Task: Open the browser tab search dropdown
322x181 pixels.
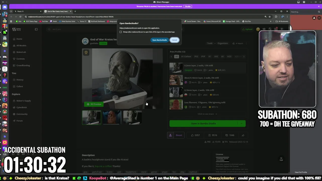Action: coord(11,11)
